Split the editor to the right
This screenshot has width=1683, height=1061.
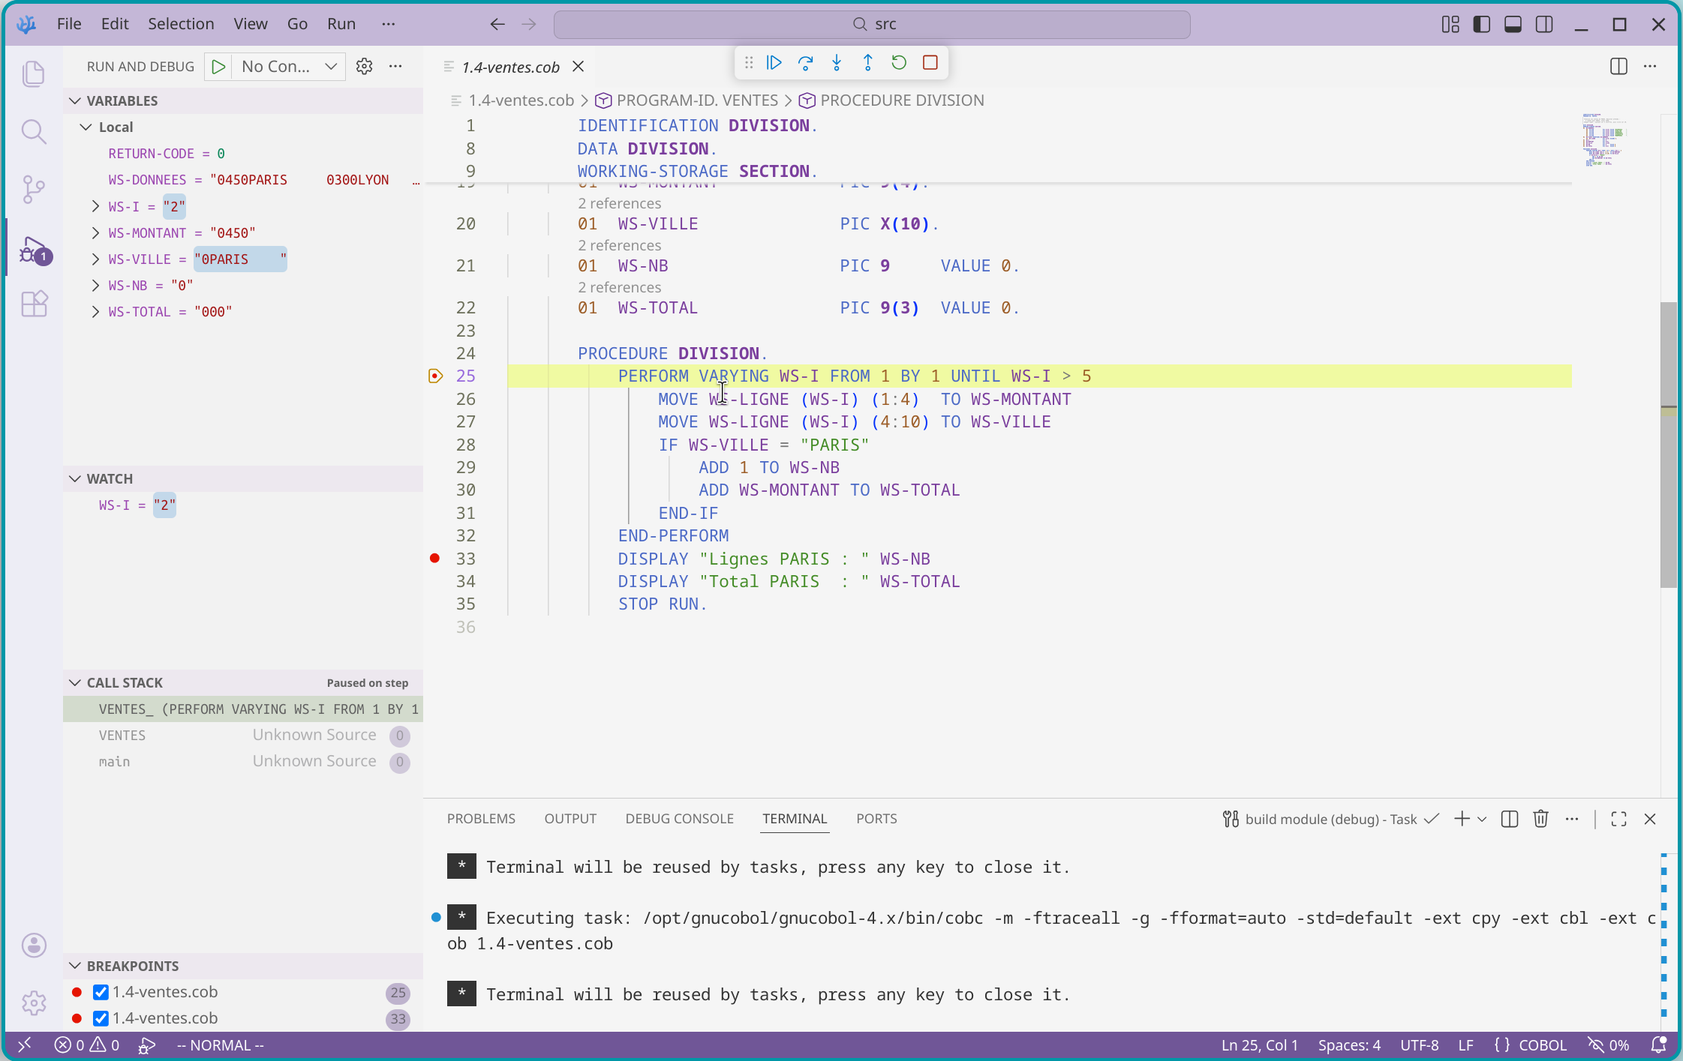click(1618, 67)
